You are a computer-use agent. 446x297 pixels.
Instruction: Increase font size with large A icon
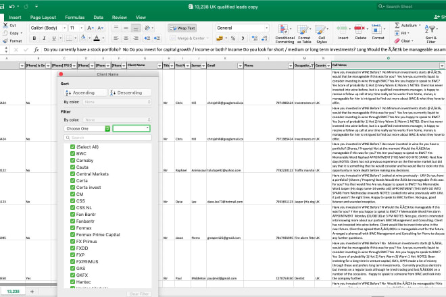[90, 28]
